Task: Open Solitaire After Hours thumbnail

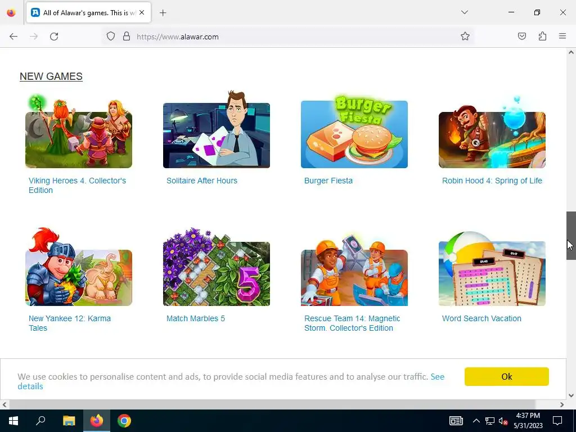Action: coord(217,129)
